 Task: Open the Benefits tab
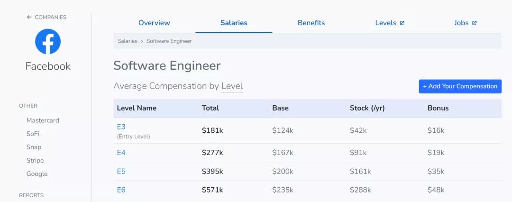pos(311,23)
